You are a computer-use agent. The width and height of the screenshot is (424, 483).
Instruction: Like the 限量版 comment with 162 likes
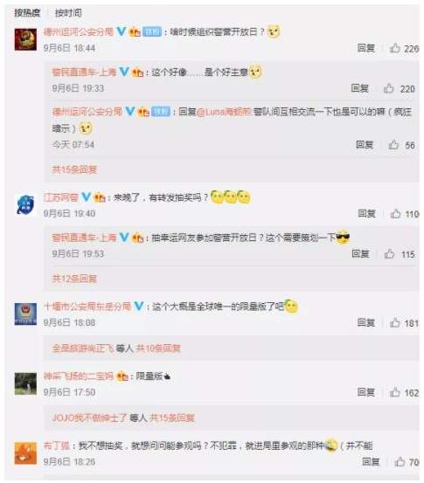(395, 392)
